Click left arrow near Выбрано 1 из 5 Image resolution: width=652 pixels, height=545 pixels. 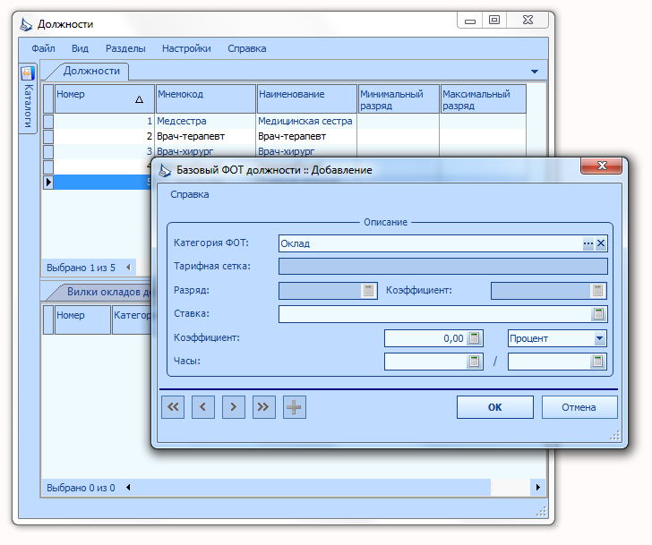128,268
